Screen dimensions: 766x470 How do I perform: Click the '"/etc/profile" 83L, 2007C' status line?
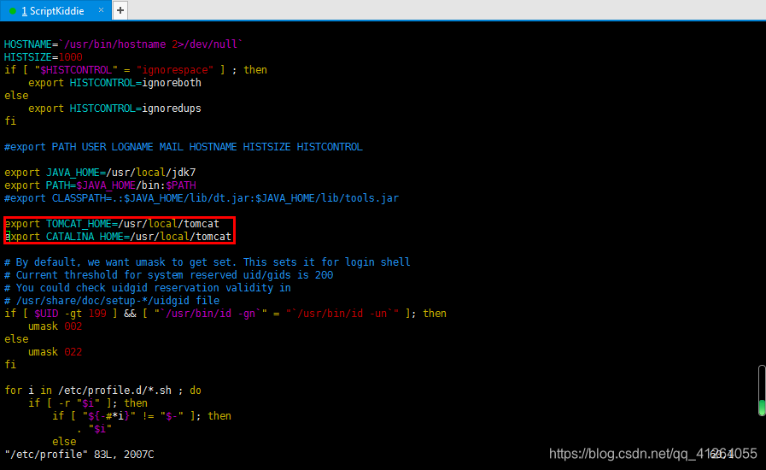[x=79, y=455]
